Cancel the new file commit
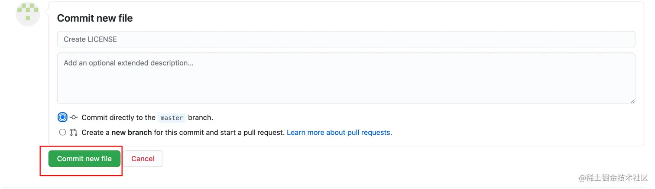Image resolution: width=655 pixels, height=189 pixels. point(143,159)
